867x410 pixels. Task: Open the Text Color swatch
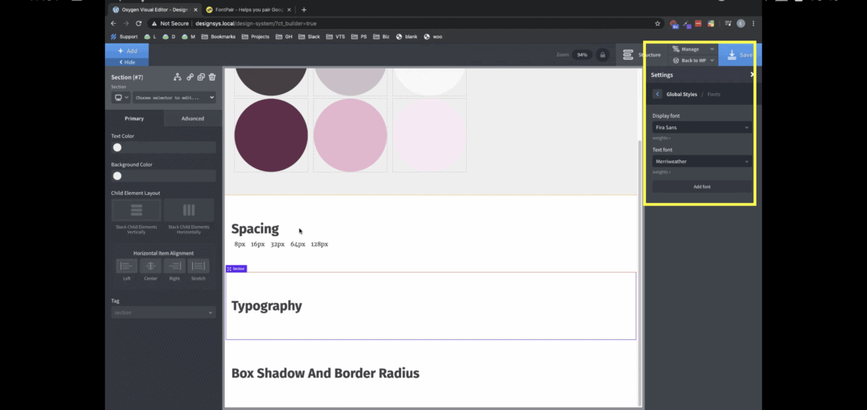[x=117, y=147]
